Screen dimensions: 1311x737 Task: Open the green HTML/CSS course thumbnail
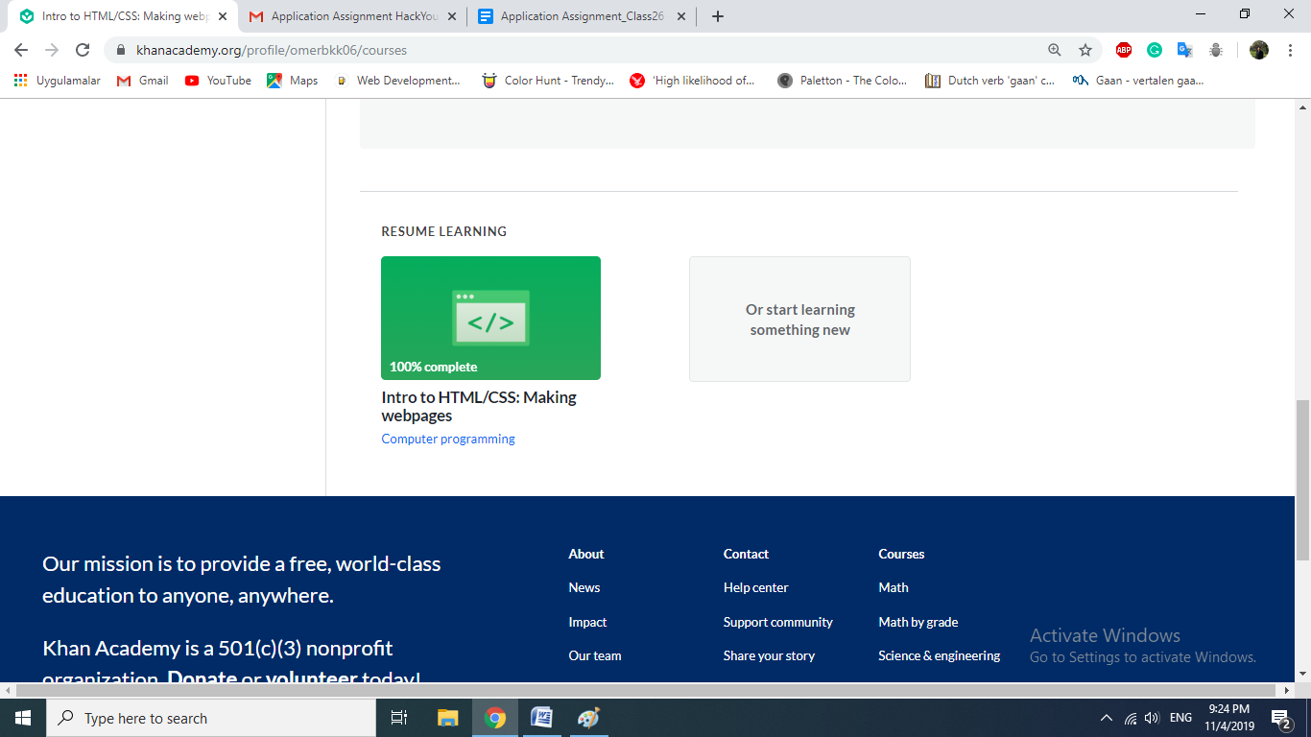pos(490,318)
